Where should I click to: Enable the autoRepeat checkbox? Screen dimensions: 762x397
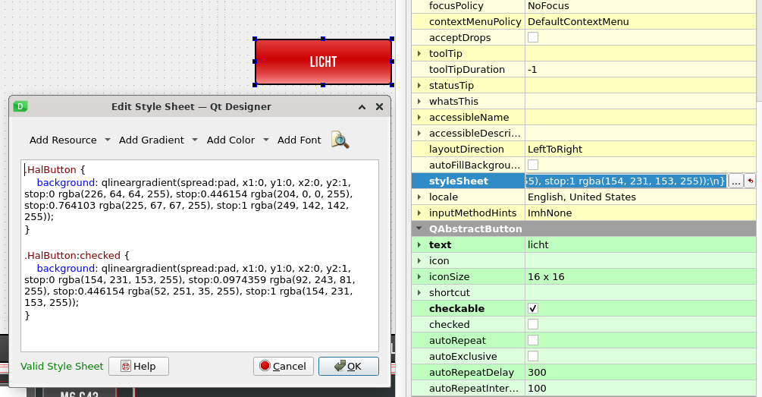pyautogui.click(x=533, y=340)
